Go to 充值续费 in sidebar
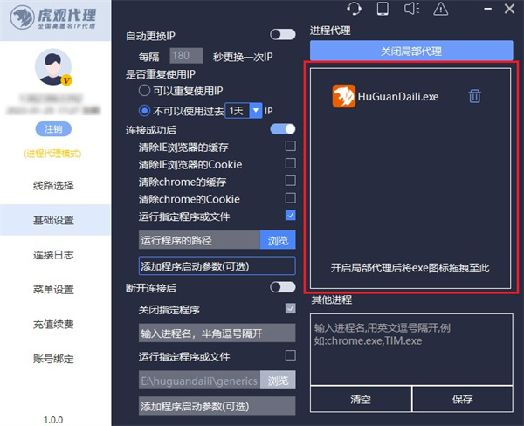524x426 pixels. tap(54, 324)
